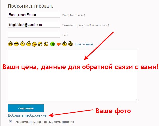Insert the green sick emoticon

(x=52, y=44)
